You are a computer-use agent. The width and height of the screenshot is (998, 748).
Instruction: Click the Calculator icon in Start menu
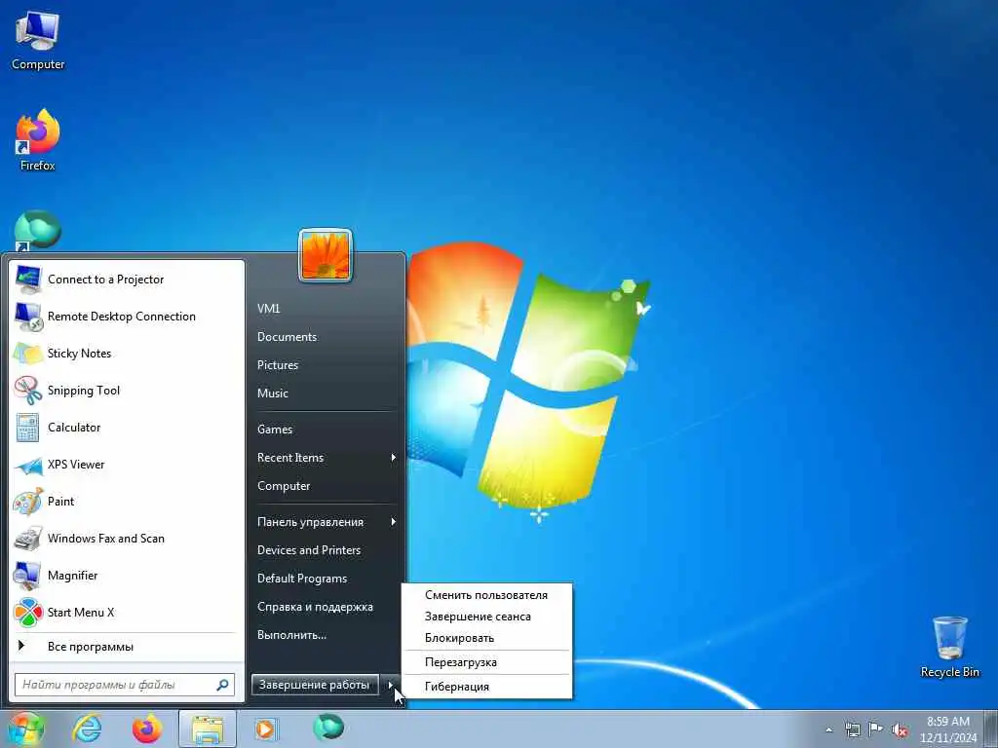28,428
